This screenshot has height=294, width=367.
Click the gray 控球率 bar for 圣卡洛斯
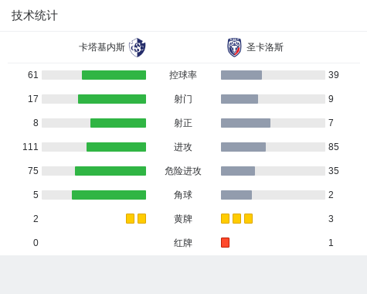tap(241, 75)
